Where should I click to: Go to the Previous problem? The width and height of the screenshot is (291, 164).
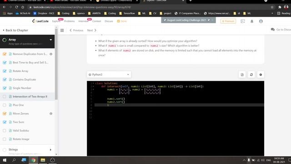tap(76, 31)
